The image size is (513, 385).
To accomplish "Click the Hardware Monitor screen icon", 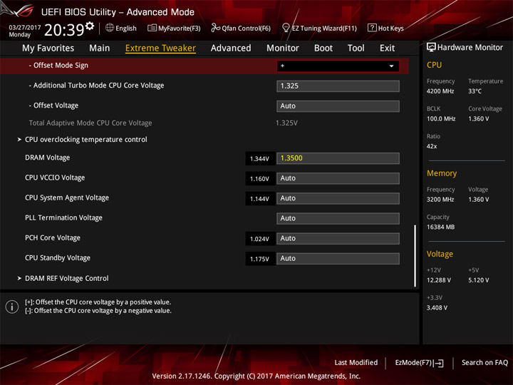I will coord(431,48).
